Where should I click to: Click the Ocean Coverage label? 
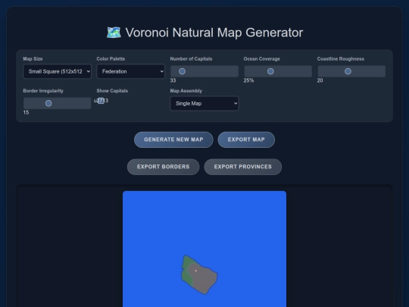(261, 58)
